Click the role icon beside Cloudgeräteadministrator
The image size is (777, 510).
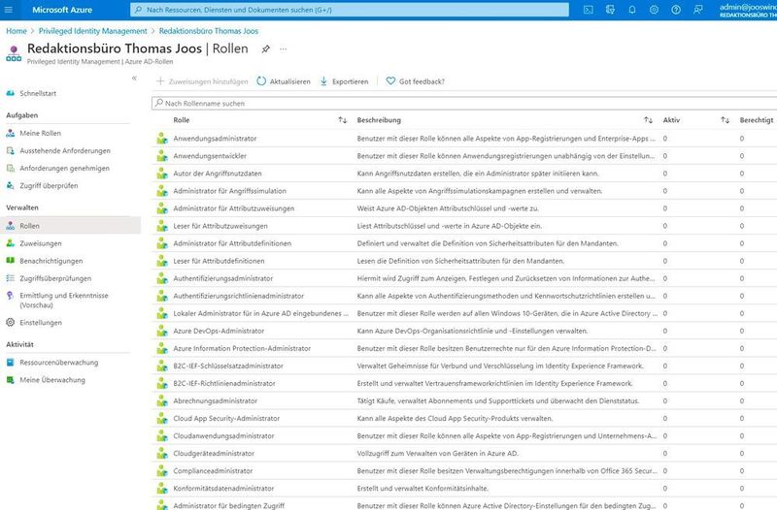click(162, 454)
